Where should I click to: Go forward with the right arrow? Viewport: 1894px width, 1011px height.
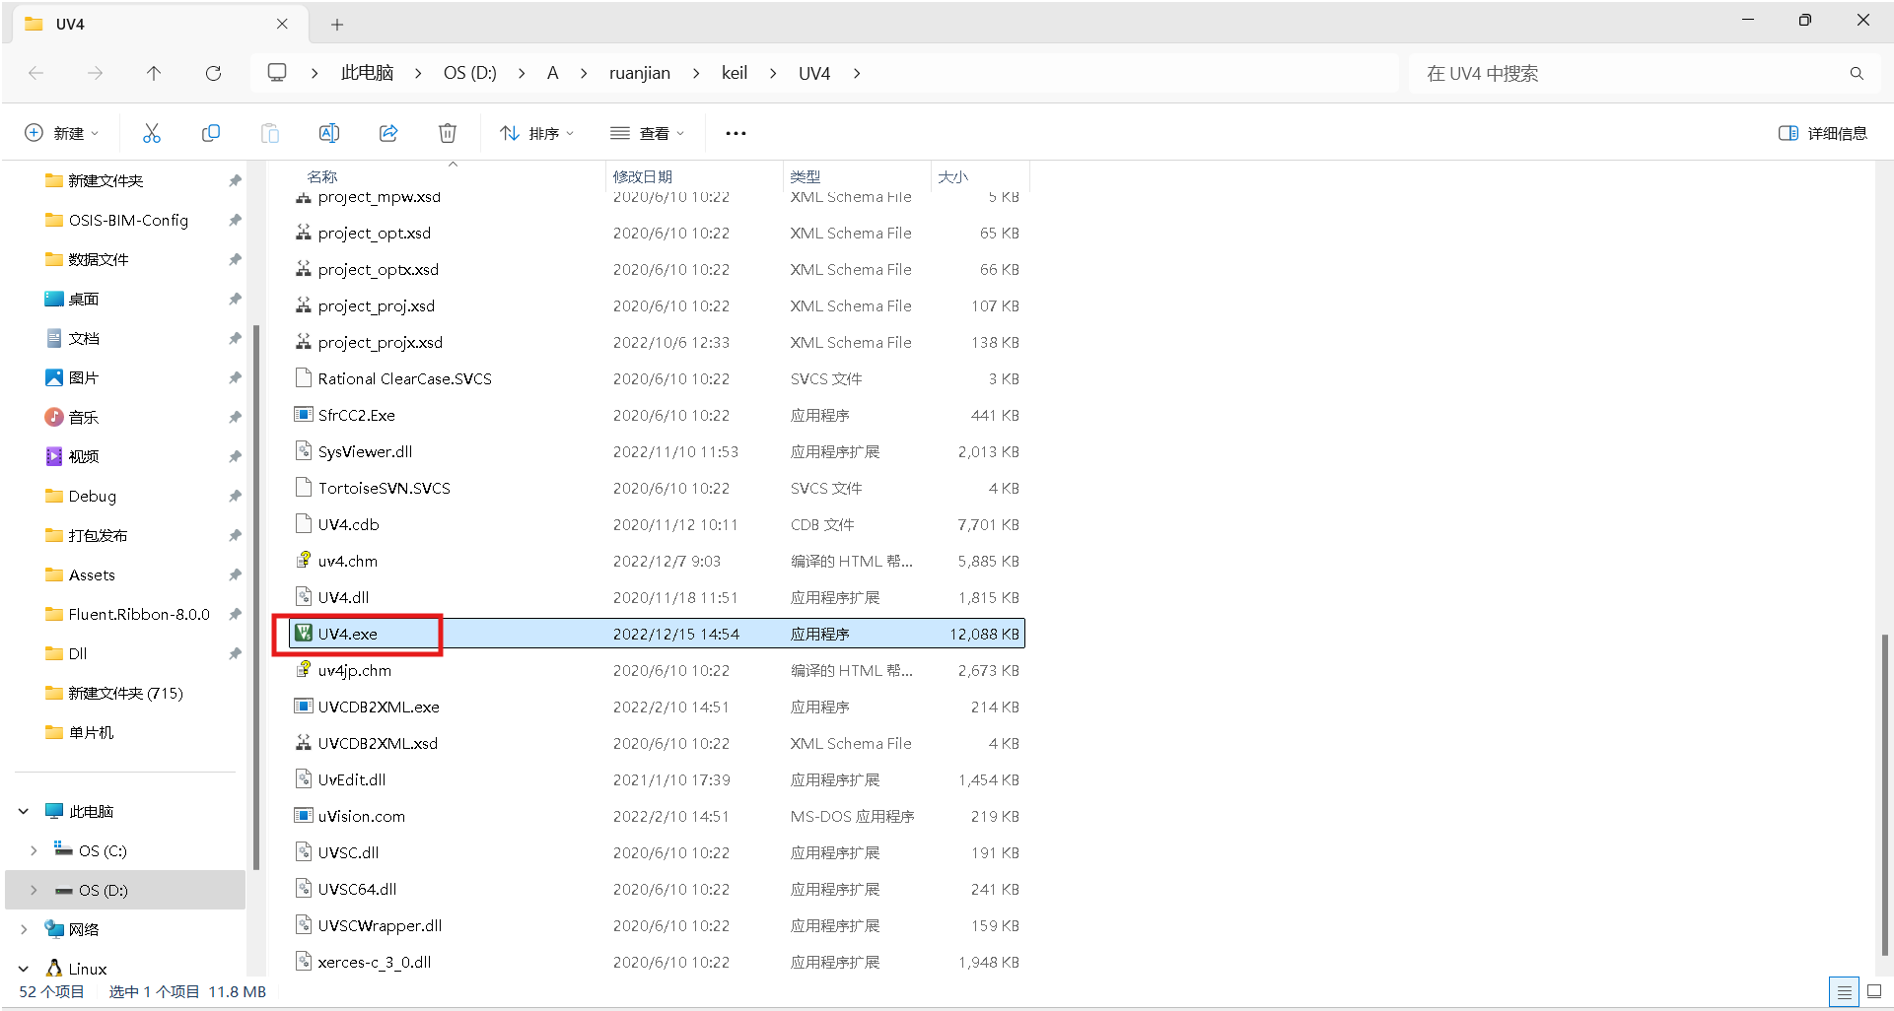(95, 73)
